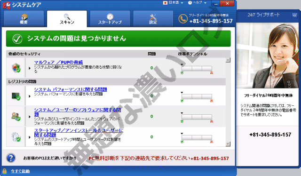Image resolution: width=301 pixels, height=176 pixels.
Task: Collapse the 24/7 ライブサポート panel
Action: pyautogui.click(x=295, y=16)
